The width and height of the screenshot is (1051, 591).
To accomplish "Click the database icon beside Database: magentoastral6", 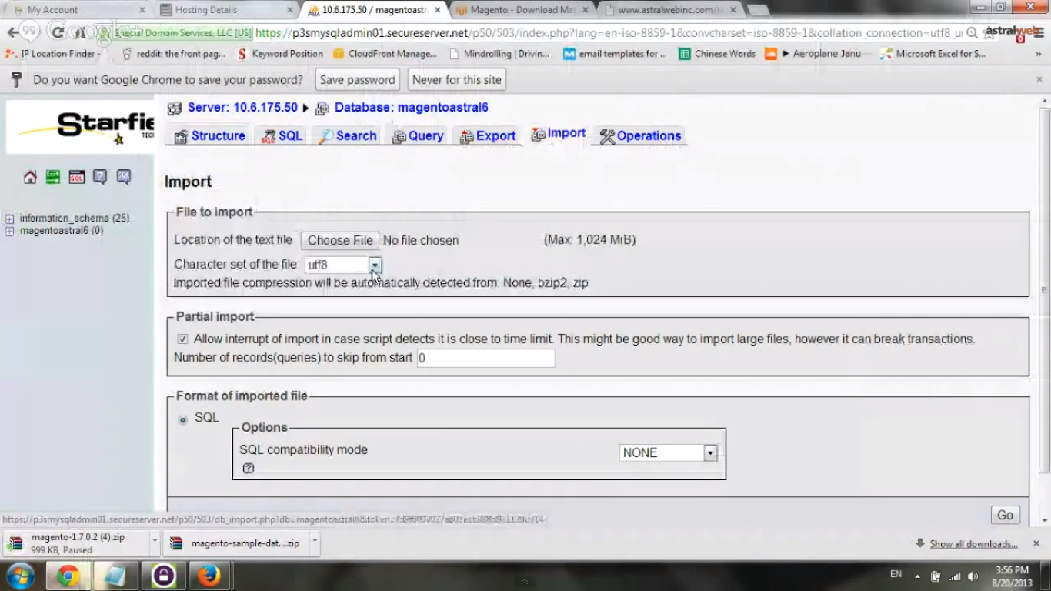I will [x=322, y=109].
